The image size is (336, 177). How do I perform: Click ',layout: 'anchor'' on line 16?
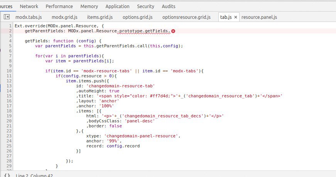(98, 101)
